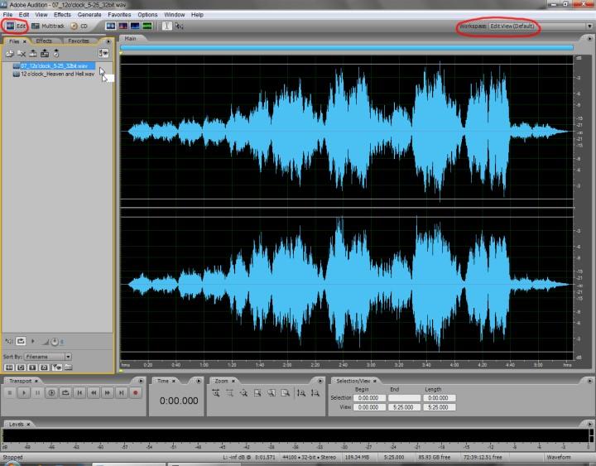Viewport: 596px width, 466px height.
Task: Open the Transport panel flyout menu arrow
Action: [x=141, y=381]
